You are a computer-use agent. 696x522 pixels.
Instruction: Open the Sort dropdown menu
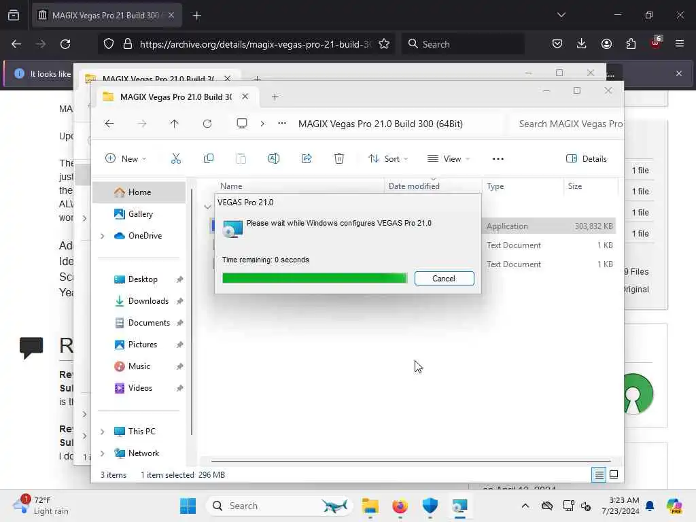tap(388, 158)
